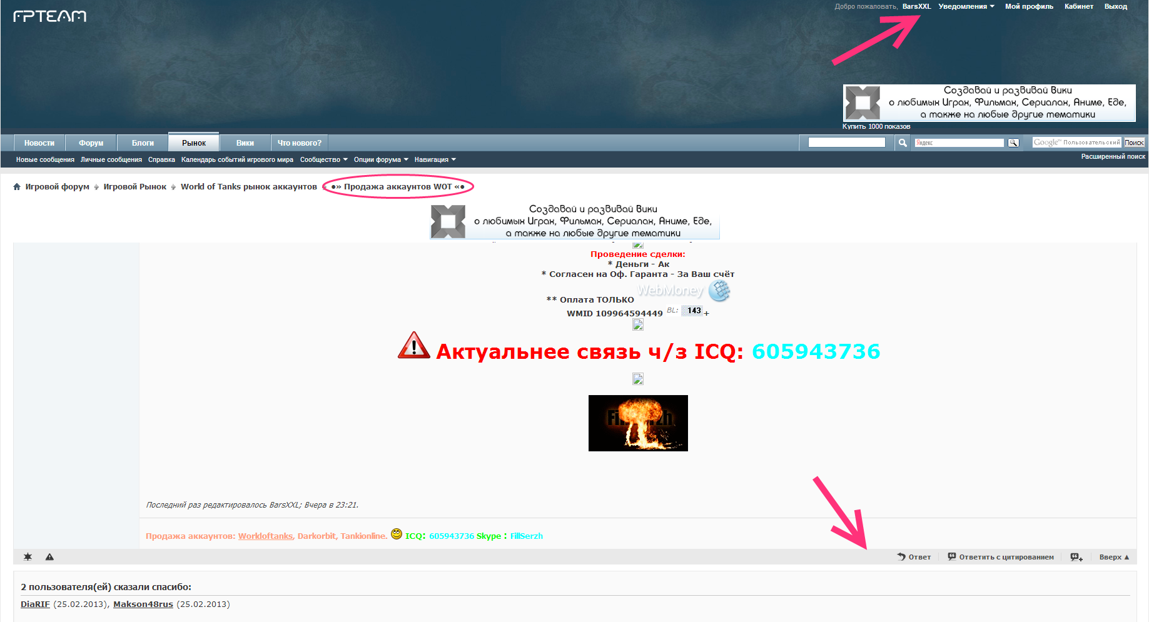
Task: Click the reputation star icon under the post
Action: [x=28, y=556]
